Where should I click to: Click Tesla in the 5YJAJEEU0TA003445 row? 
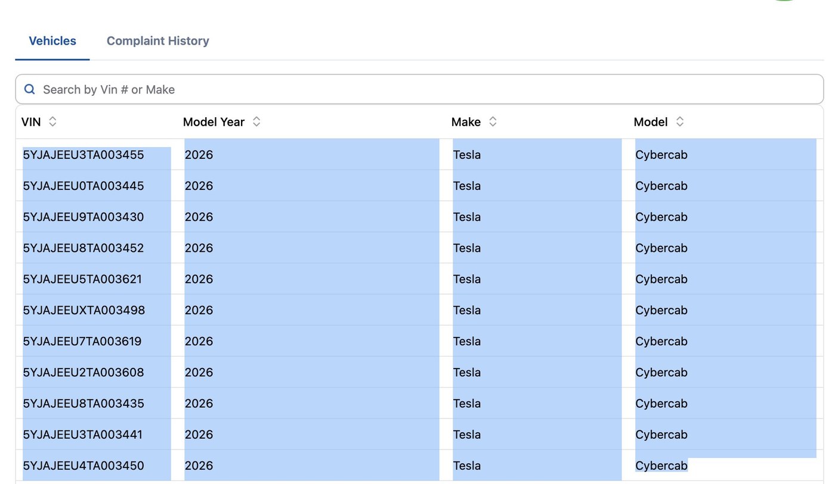click(467, 186)
